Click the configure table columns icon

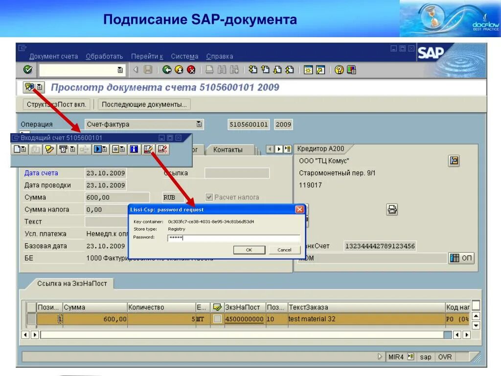pos(476,305)
